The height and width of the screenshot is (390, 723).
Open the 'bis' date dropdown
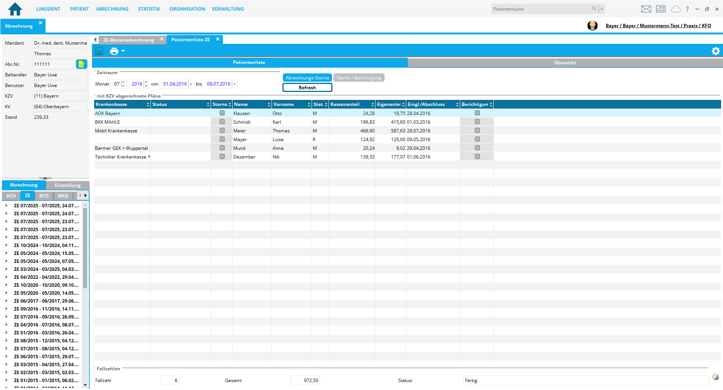click(235, 84)
